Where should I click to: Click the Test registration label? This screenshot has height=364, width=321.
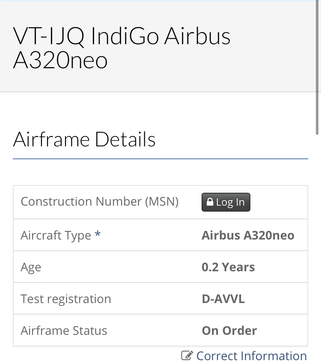(x=66, y=299)
